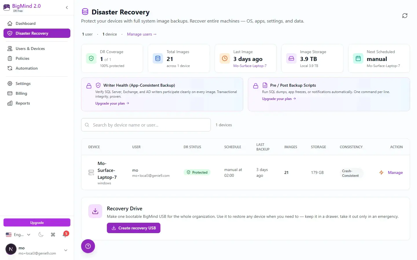This screenshot has width=417, height=260.
Task: Click the LAST BACKUP column header
Action: [263, 147]
